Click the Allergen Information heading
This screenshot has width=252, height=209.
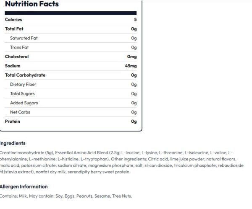coord(24,187)
